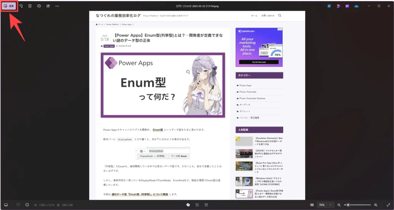Viewport: 394px width, 210px height.
Task: Toggle the filmstrip view icon
Action: (6, 205)
